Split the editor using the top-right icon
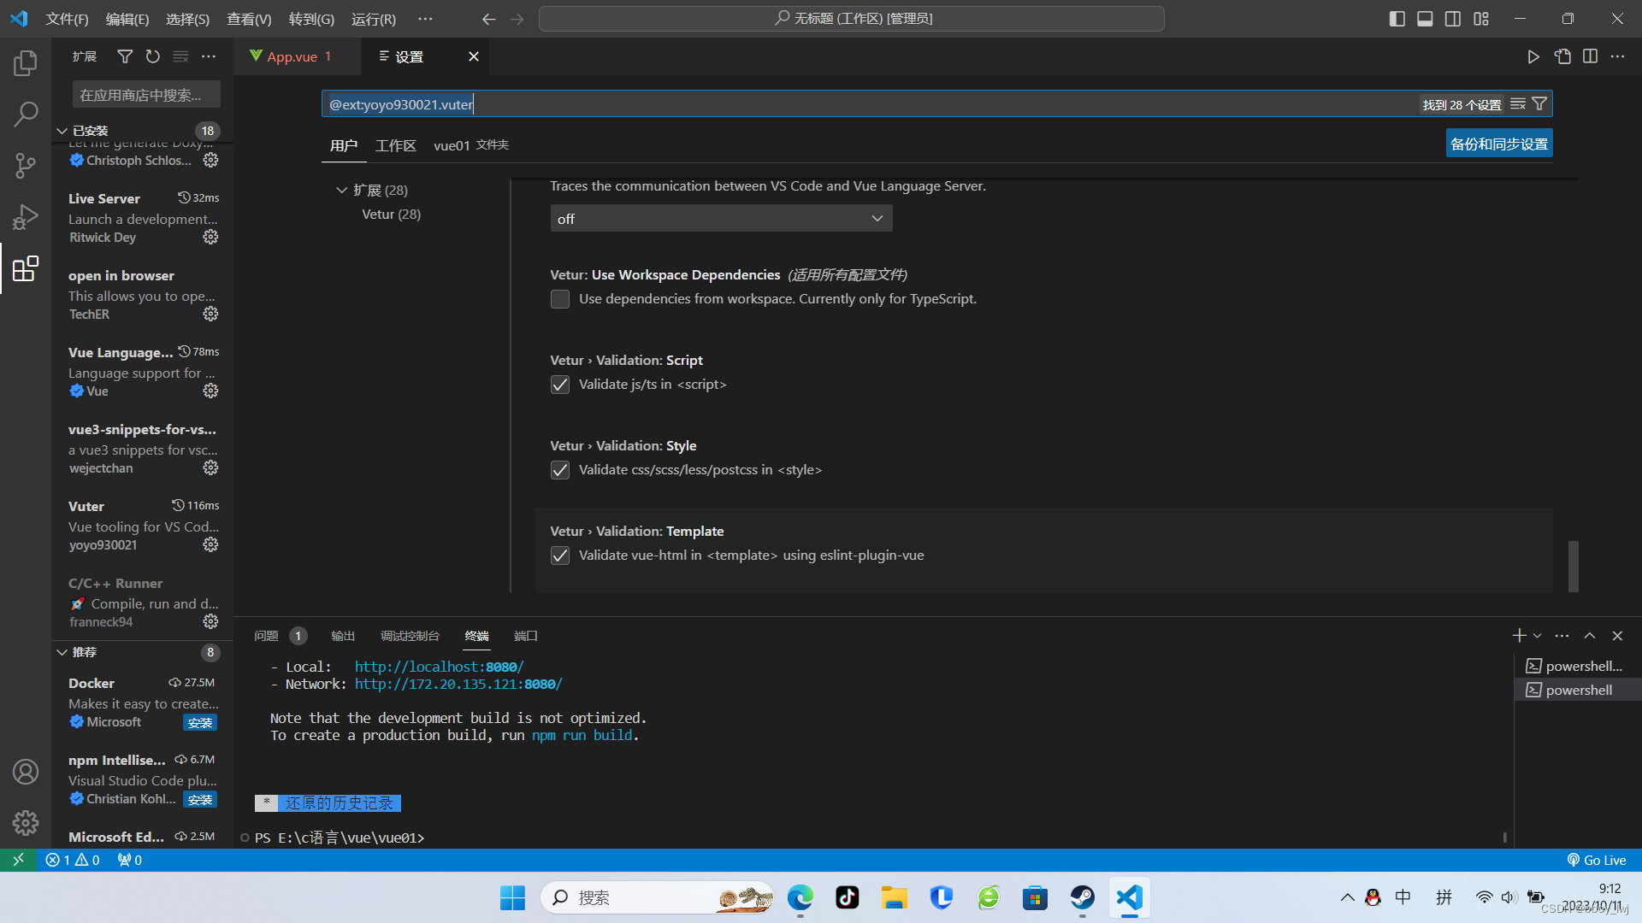Viewport: 1642px width, 923px height. coord(1590,56)
